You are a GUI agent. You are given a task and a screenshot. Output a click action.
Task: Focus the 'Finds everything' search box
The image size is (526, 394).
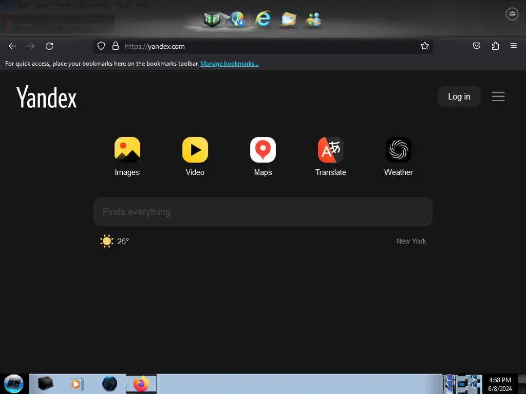tap(262, 212)
